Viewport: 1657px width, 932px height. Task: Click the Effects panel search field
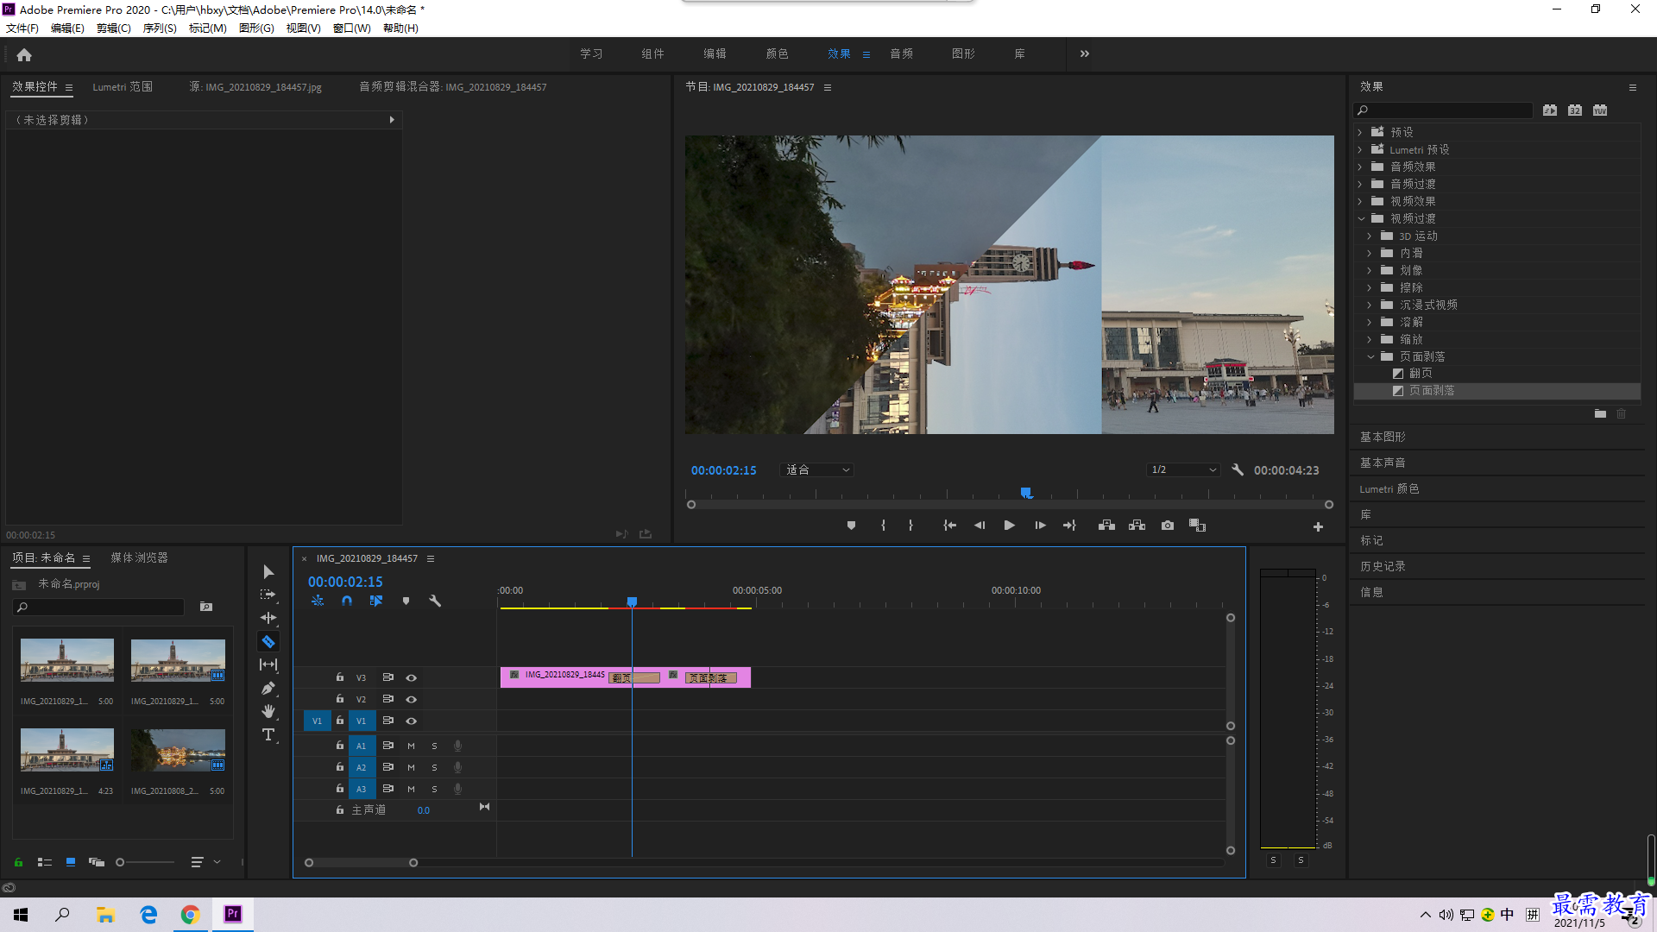pos(1443,110)
